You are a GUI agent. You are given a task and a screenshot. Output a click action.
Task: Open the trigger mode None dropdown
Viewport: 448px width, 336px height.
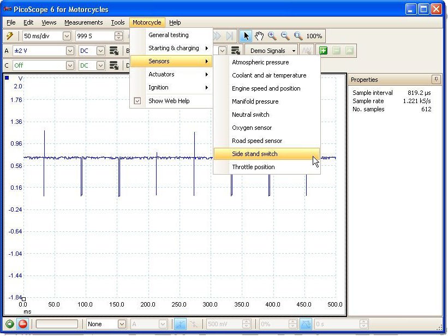point(122,324)
